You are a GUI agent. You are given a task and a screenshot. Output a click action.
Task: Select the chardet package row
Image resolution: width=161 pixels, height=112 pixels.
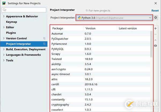101,94
